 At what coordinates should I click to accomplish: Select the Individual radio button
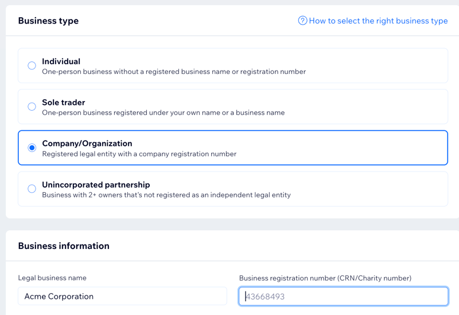pyautogui.click(x=32, y=65)
